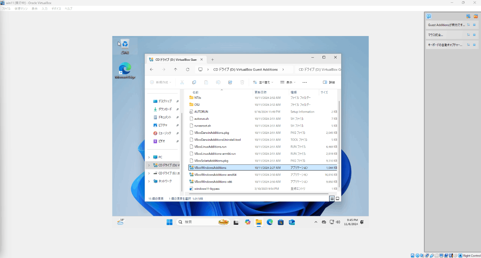Expand details of the マウス統合 notification
The width and height of the screenshot is (481, 258).
(x=468, y=35)
